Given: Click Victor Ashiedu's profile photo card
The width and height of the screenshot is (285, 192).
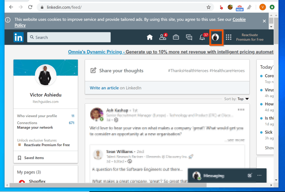Looking at the screenshot, I should [x=46, y=75].
